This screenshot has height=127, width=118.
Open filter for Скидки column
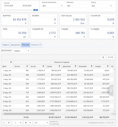108,66
